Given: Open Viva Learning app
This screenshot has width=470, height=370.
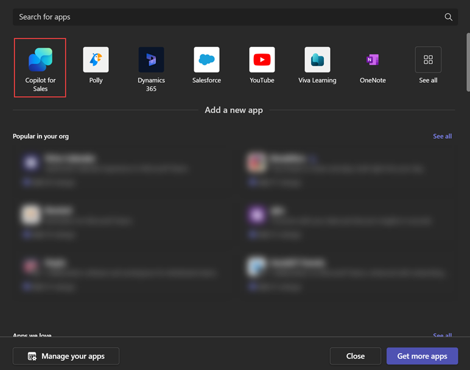Looking at the screenshot, I should click(317, 60).
